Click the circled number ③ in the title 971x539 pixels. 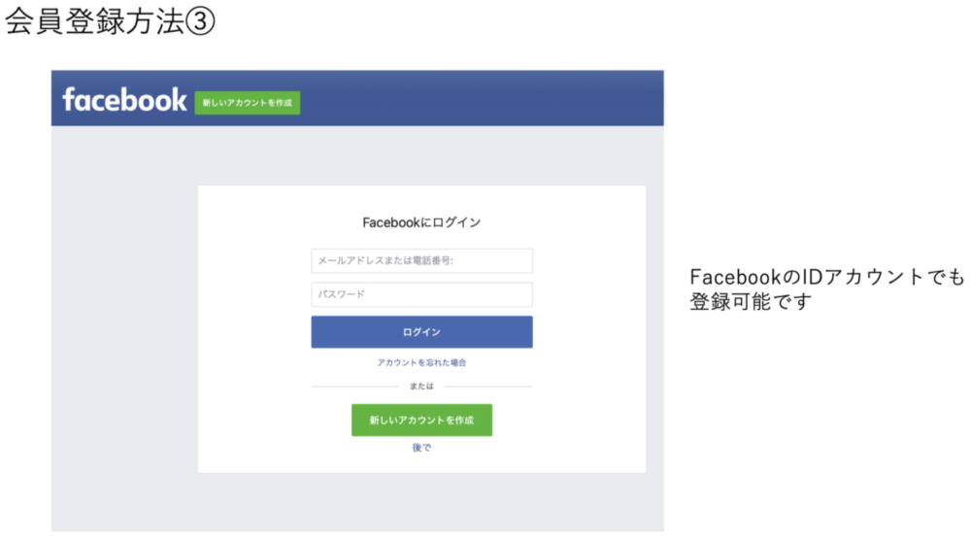tap(200, 21)
